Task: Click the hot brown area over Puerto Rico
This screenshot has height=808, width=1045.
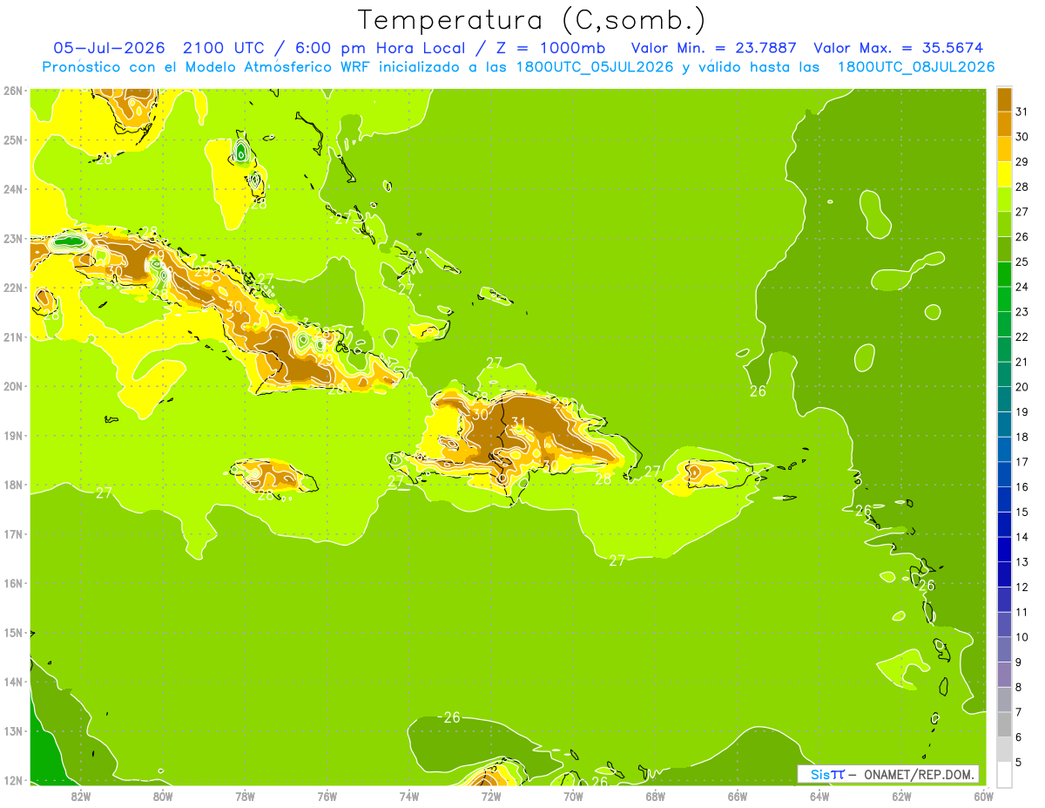Action: (x=695, y=472)
